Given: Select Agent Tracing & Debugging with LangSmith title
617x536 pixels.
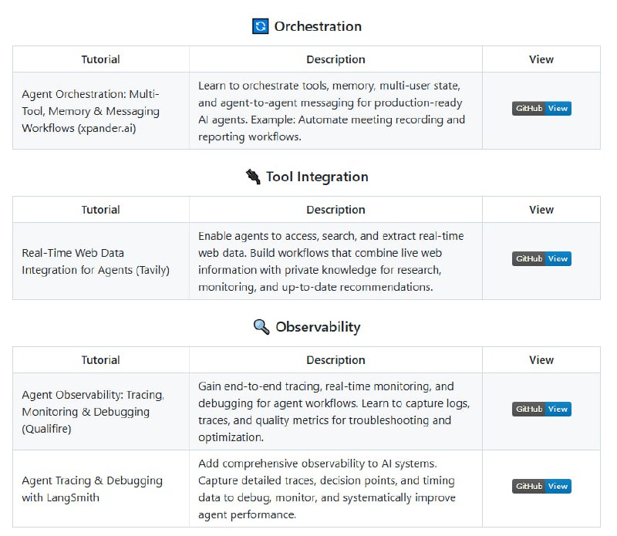Looking at the screenshot, I should [92, 488].
